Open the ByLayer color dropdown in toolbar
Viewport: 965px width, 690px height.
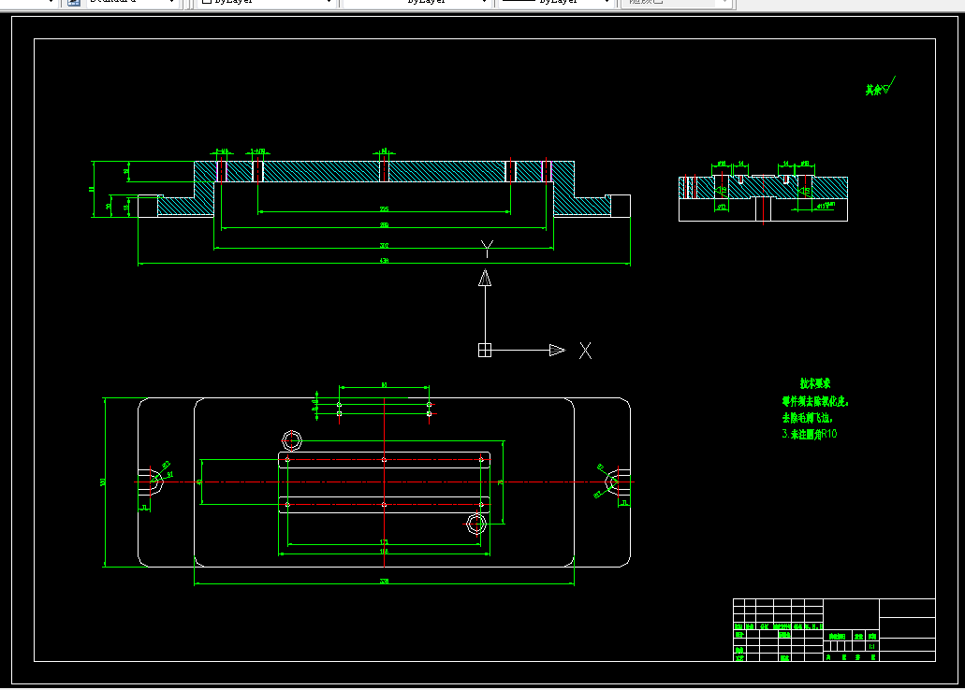click(265, 2)
